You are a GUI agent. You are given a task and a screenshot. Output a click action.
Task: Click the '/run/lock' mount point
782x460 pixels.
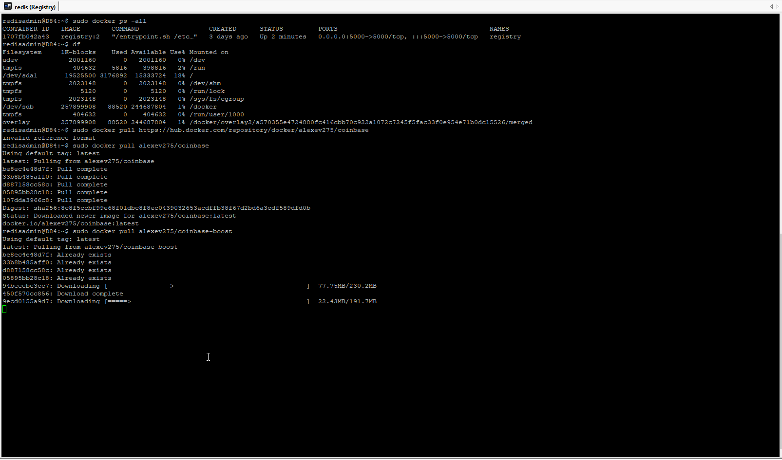tap(207, 91)
